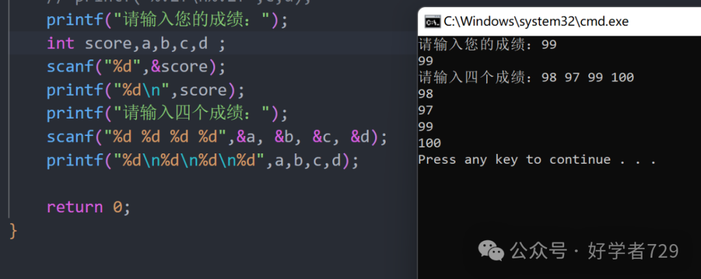This screenshot has width=701, height=279.
Task: Click the console output '99' below the first prompt
Action: 426,61
